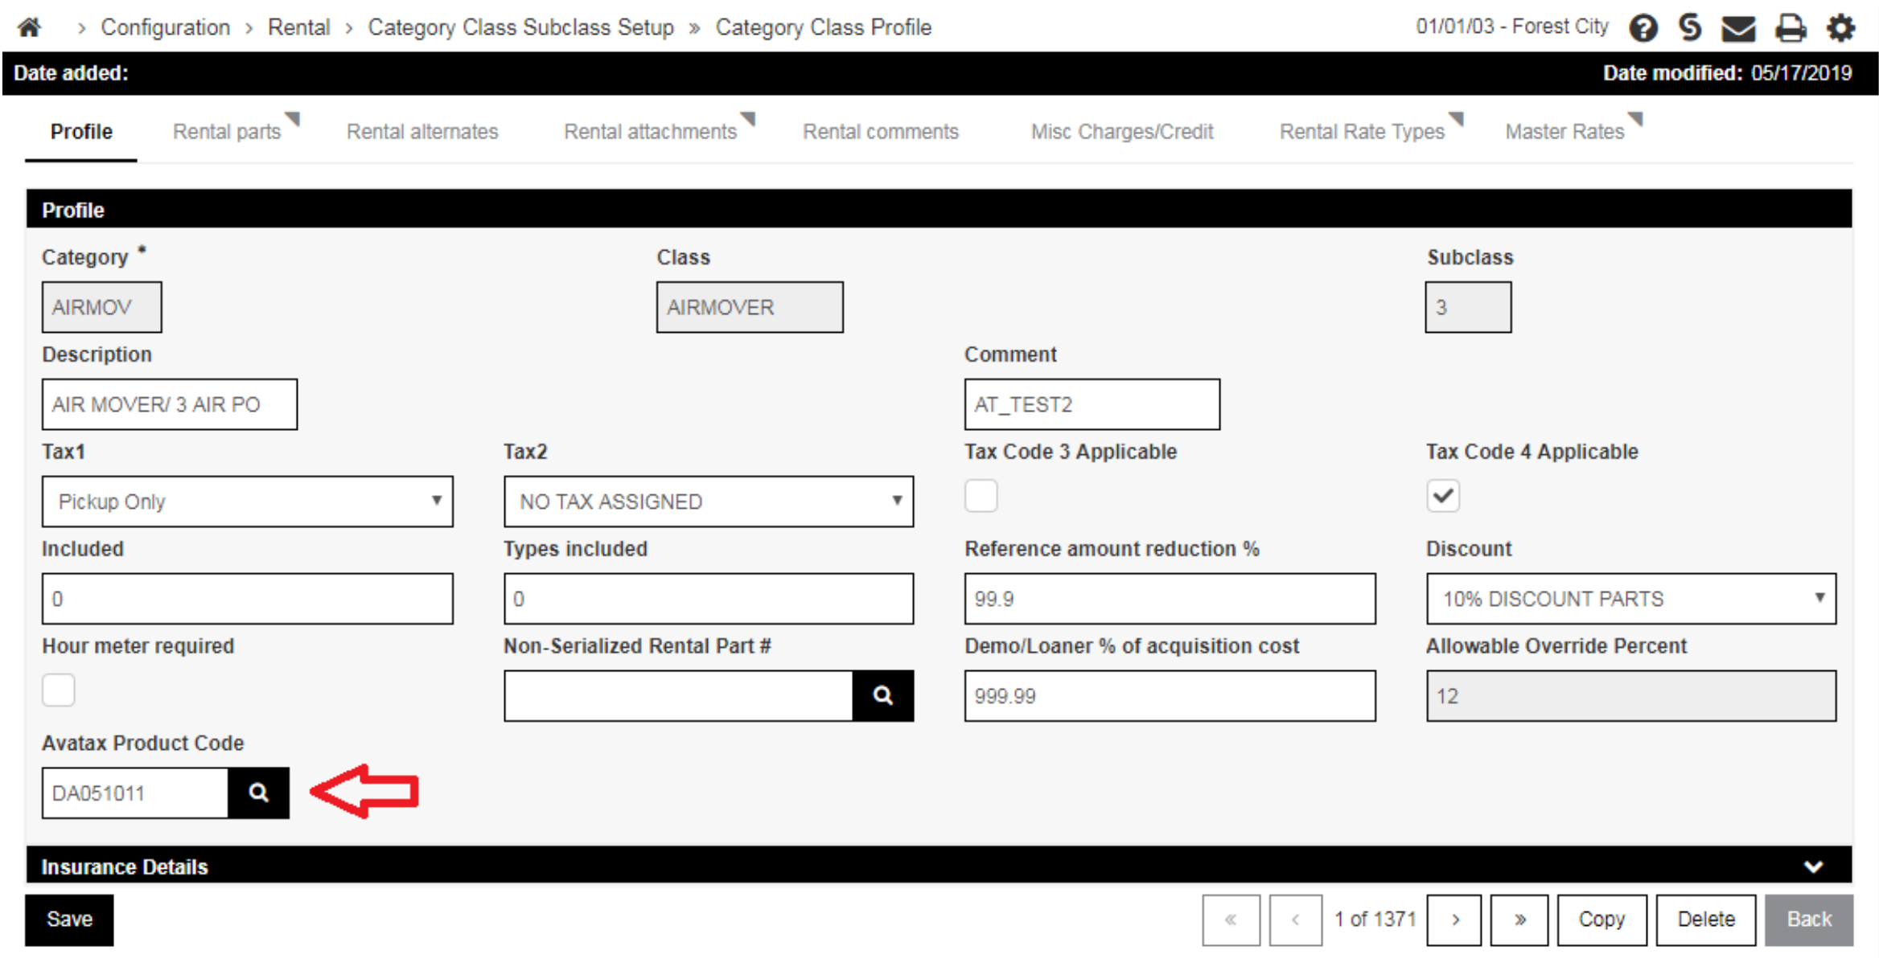Click the Copy button
Viewport: 1879px width, 975px height.
pos(1601,920)
